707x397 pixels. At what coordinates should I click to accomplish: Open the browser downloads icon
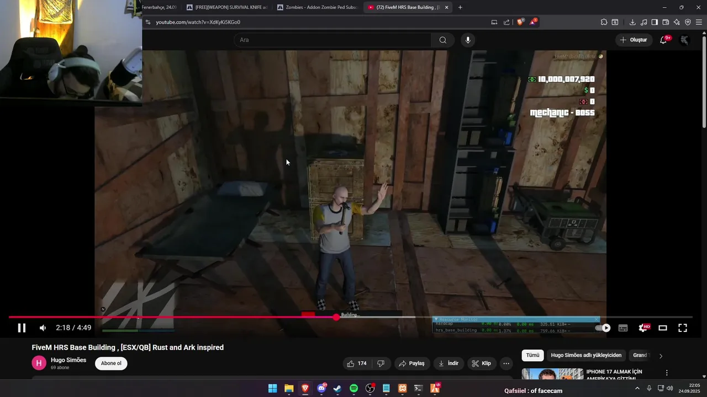tap(632, 22)
